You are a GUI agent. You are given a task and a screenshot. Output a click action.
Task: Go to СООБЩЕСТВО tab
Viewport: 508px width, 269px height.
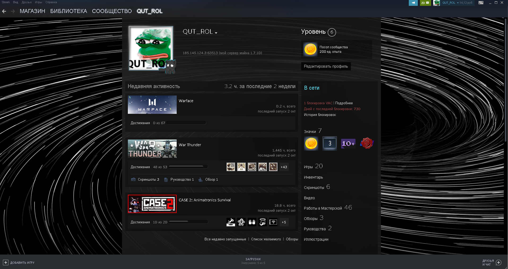[x=112, y=11]
